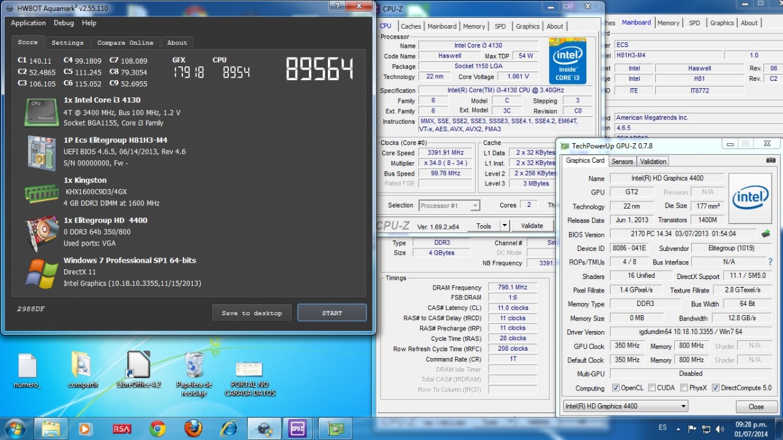
Task: Click the START benchmark button
Action: click(332, 313)
